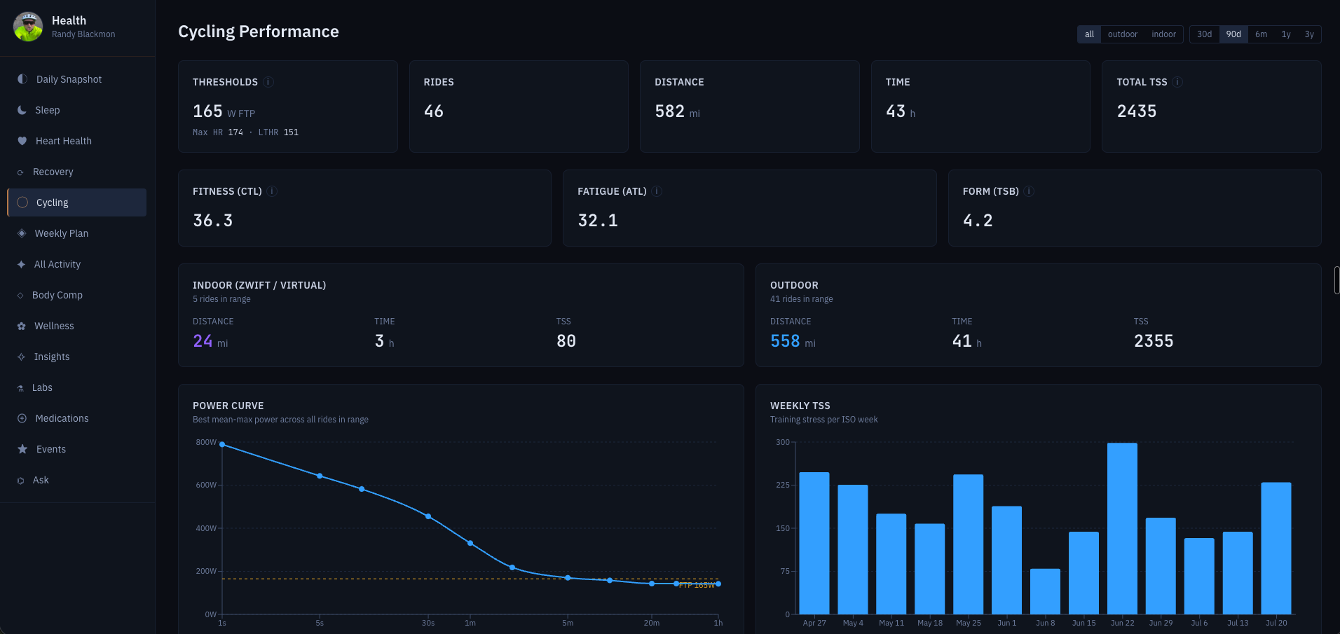Screen dimensions: 1340x634
Task: Click the May 25 weekly TSS bar
Action: (x=968, y=544)
